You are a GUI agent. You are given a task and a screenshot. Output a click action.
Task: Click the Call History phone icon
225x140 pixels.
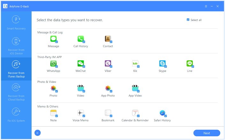[81, 39]
